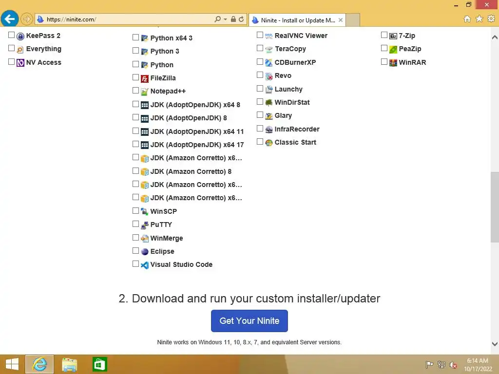The image size is (499, 374).
Task: Click the NV Access purple icon
Action: (x=20, y=63)
